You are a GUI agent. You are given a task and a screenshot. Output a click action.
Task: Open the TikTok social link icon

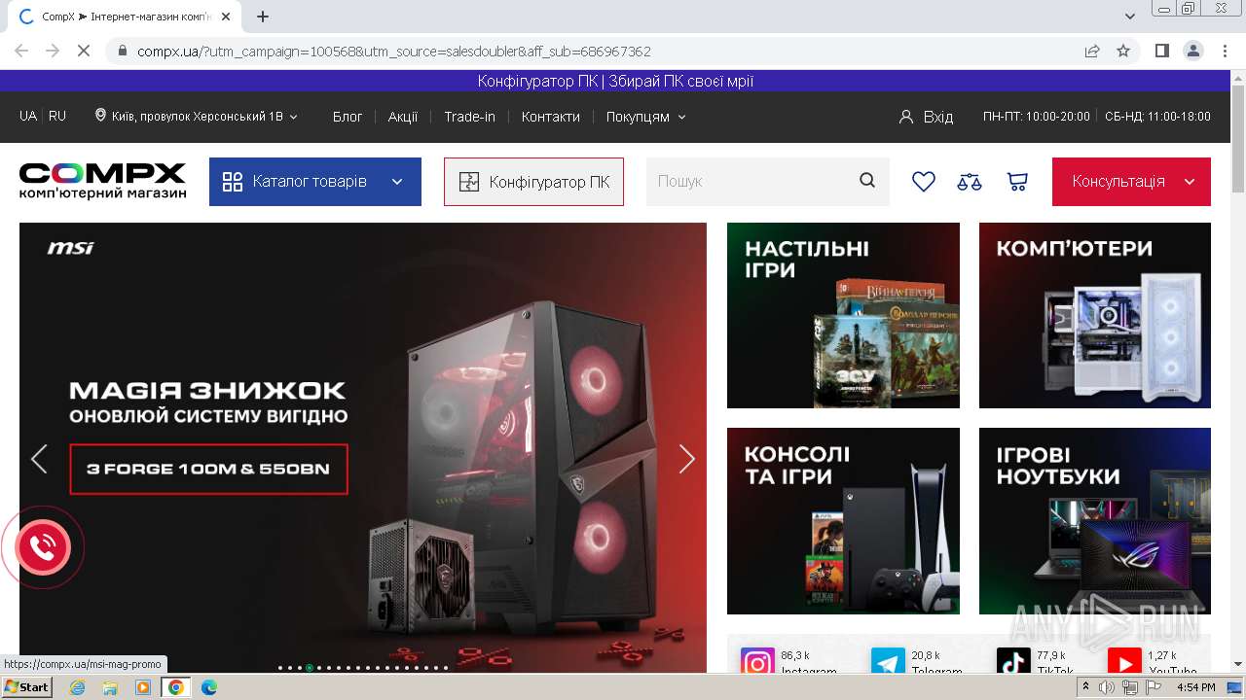click(1013, 663)
